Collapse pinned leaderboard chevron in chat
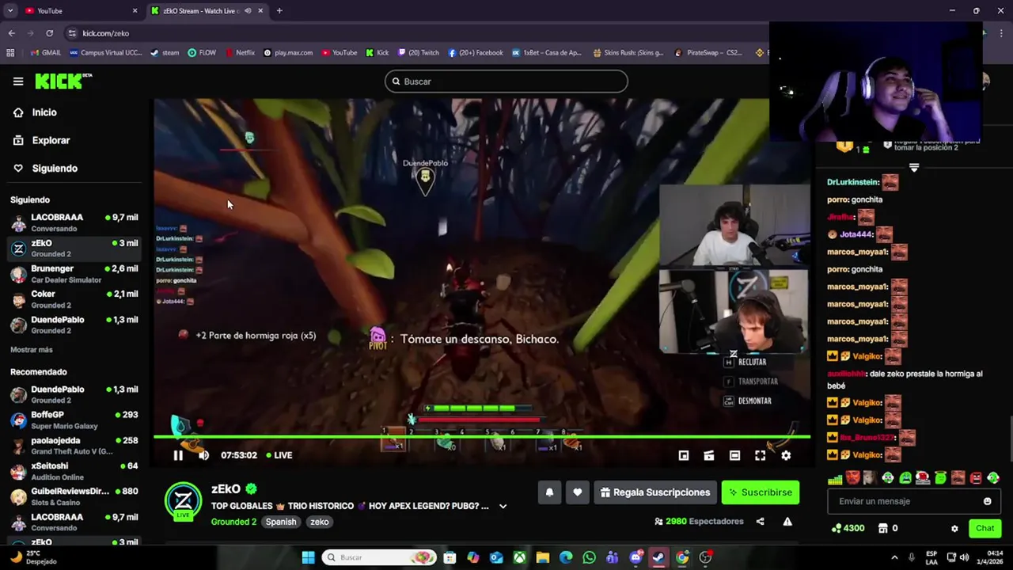Screen dimensions: 1013x570 [914, 168]
